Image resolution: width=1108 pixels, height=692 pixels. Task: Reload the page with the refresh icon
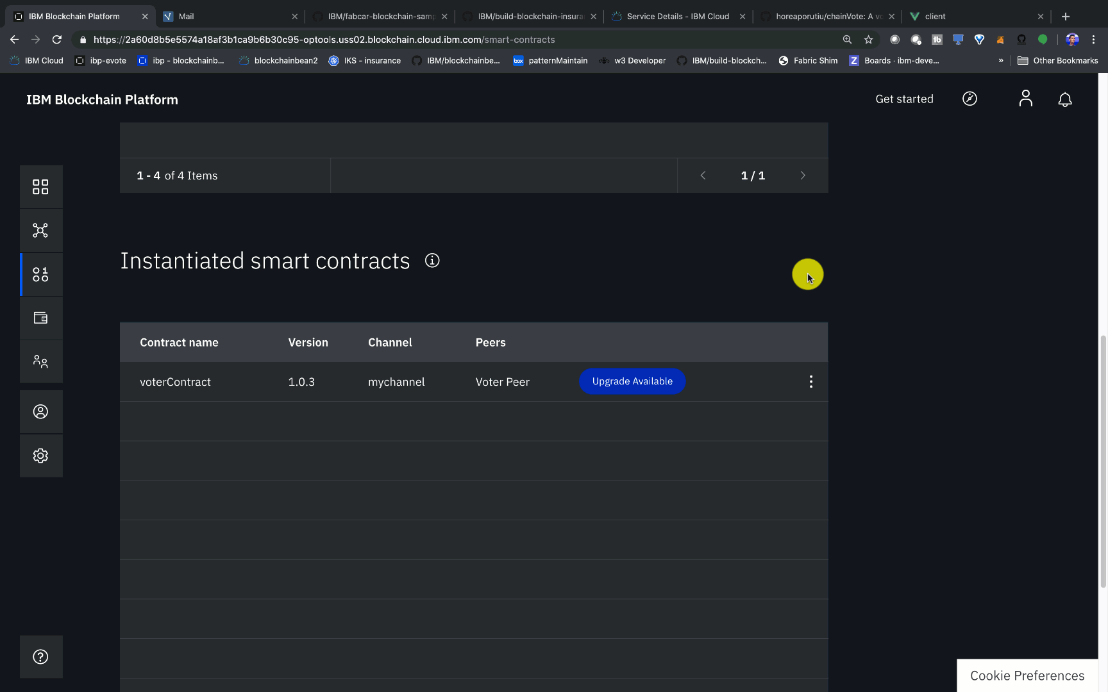57,40
